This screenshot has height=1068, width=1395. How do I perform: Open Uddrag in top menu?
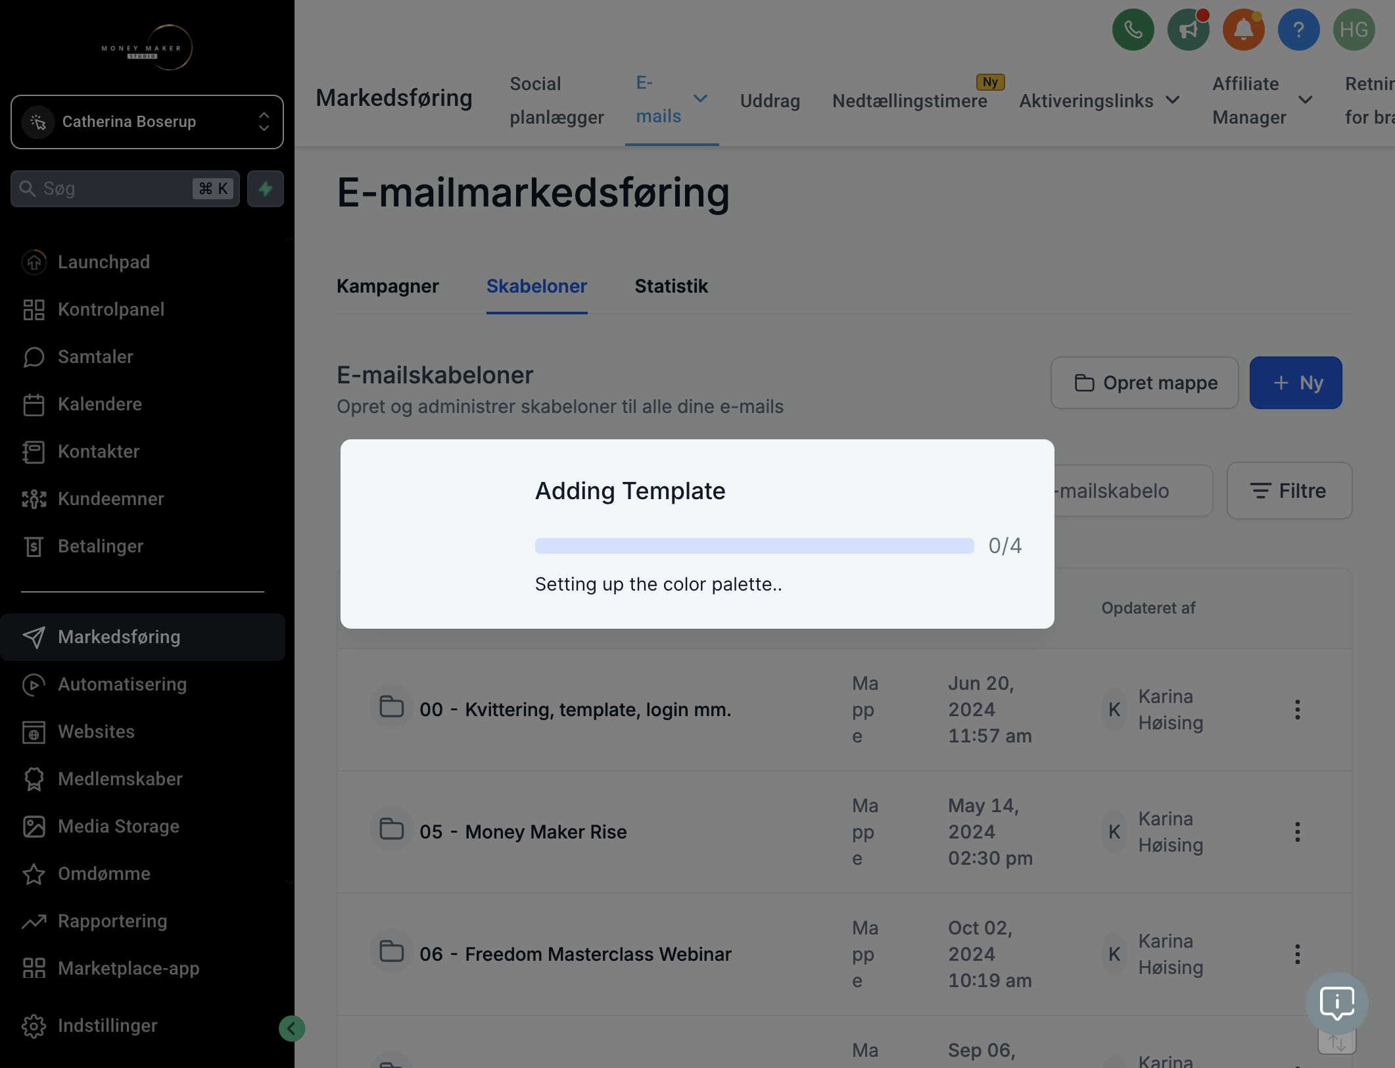pos(770,101)
